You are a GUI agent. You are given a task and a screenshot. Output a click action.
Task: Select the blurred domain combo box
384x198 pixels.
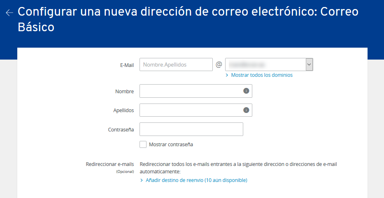pos(269,64)
